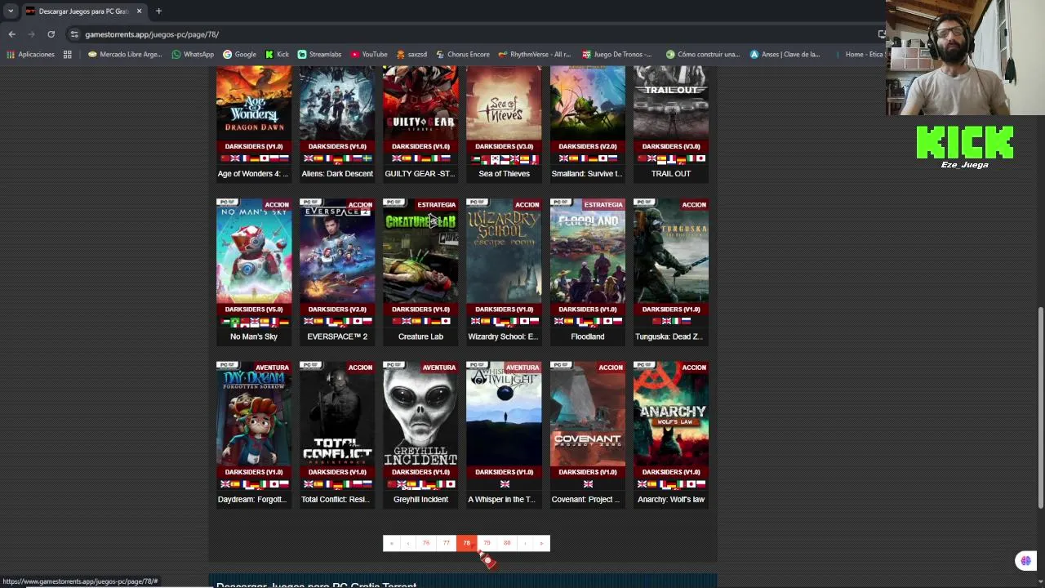Open the Tunguska cover image

(x=671, y=251)
